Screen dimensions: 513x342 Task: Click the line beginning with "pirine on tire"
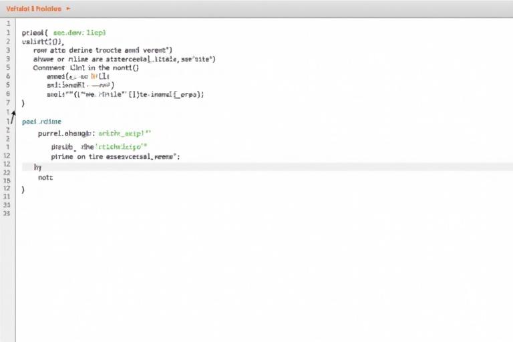click(115, 156)
